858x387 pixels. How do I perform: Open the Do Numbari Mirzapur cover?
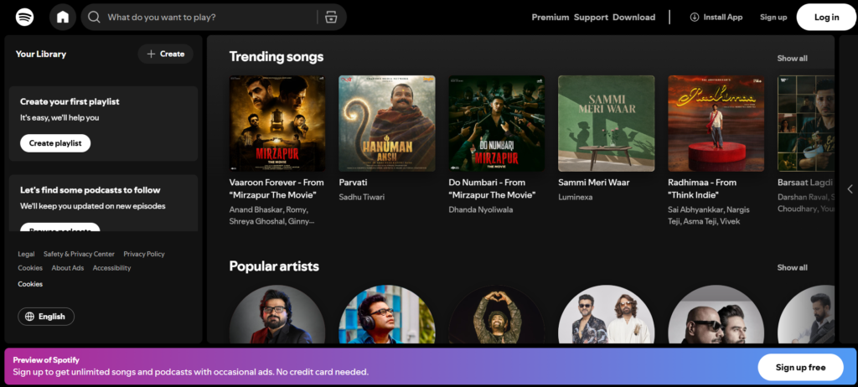pyautogui.click(x=497, y=123)
